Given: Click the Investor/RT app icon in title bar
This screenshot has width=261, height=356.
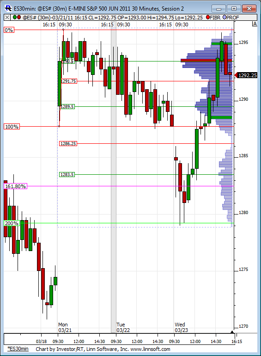Looking at the screenshot, I should (x=8, y=8).
